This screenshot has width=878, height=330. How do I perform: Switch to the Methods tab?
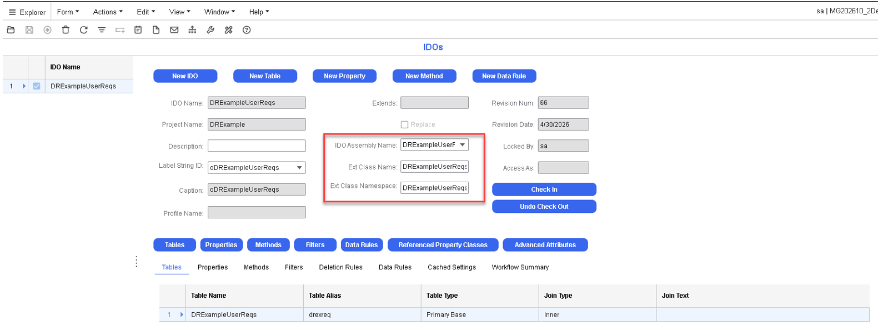(x=256, y=267)
